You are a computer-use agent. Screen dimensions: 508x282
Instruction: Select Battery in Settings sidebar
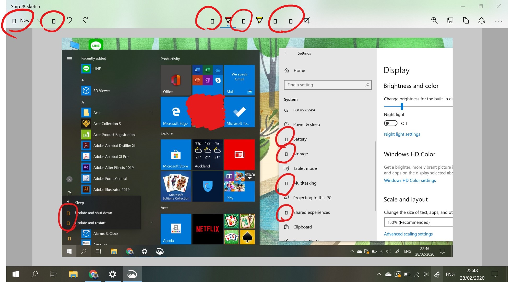[327, 139]
